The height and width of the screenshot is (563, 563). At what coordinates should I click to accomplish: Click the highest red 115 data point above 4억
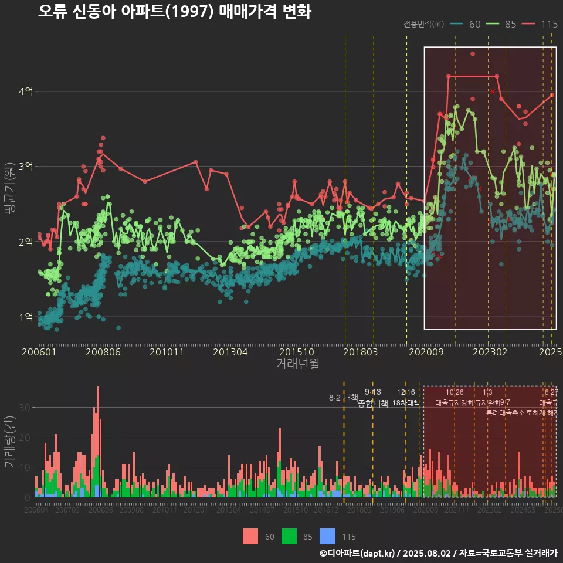473,54
